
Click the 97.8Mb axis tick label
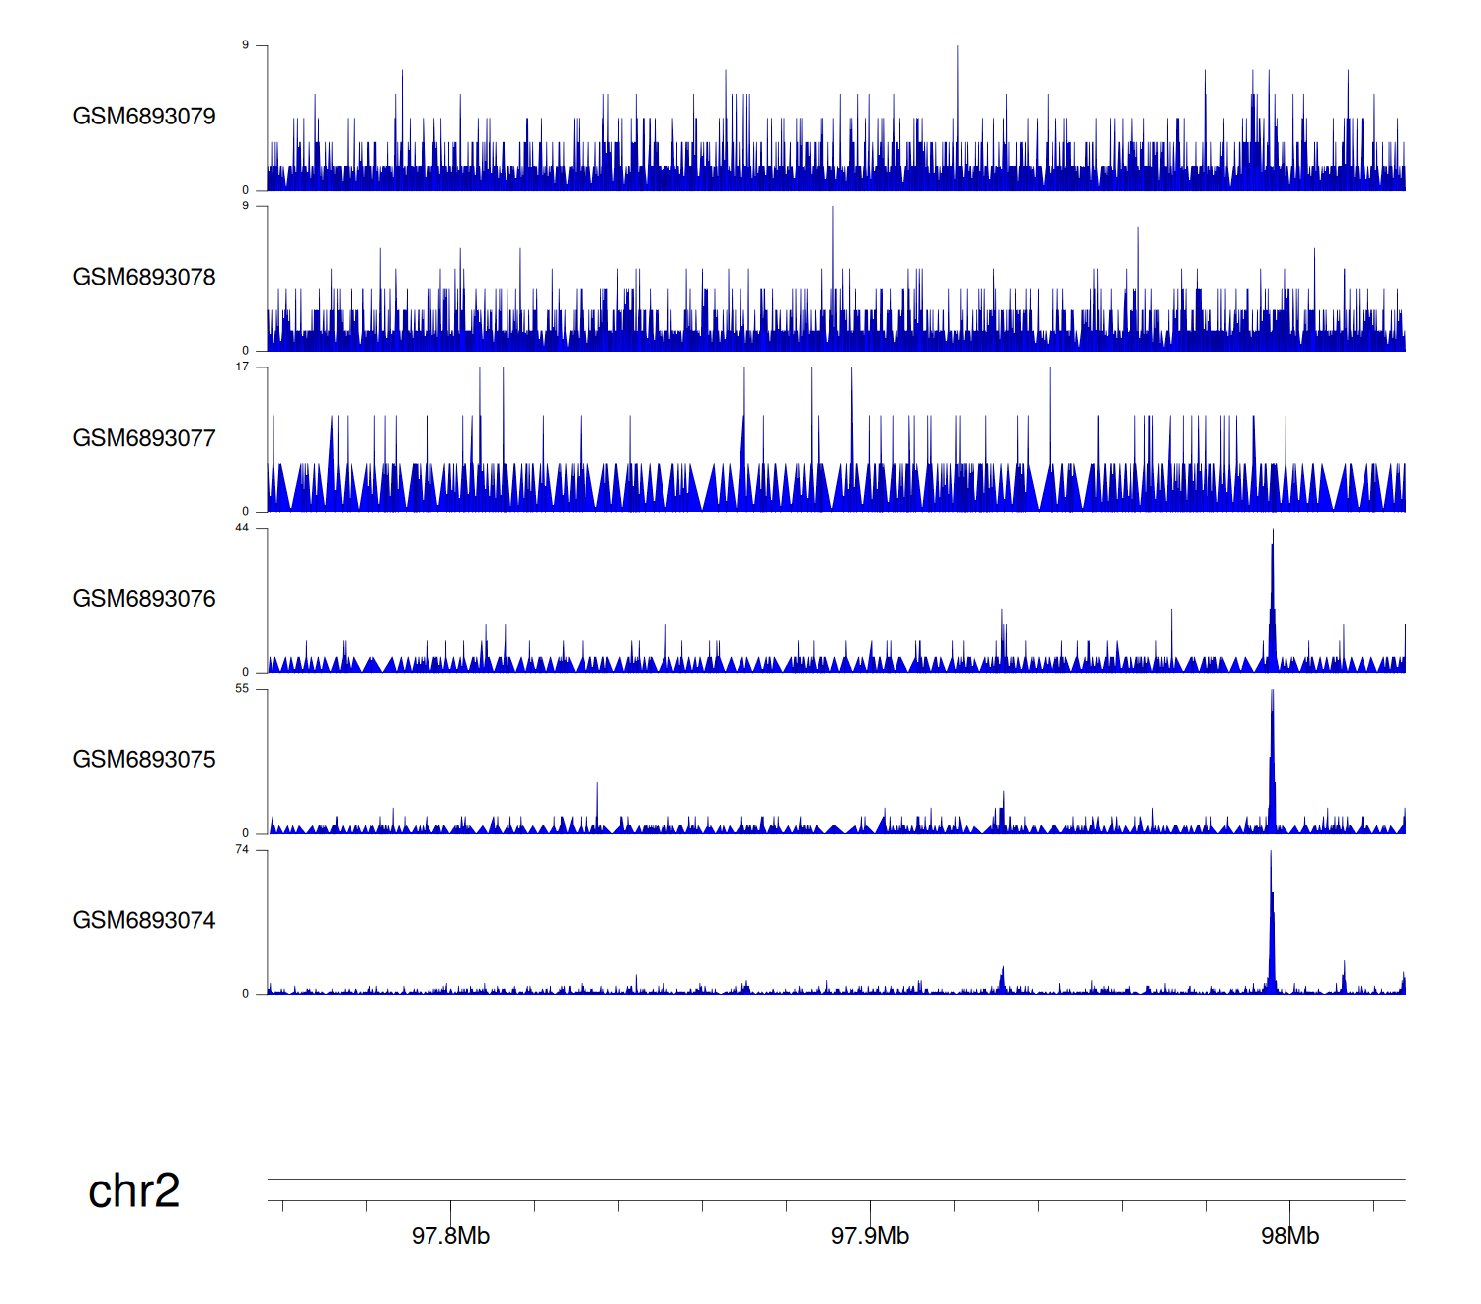(450, 1236)
